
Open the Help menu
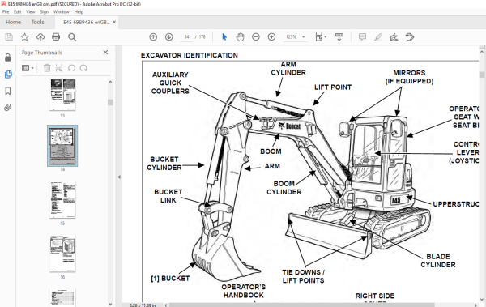pyautogui.click(x=79, y=12)
